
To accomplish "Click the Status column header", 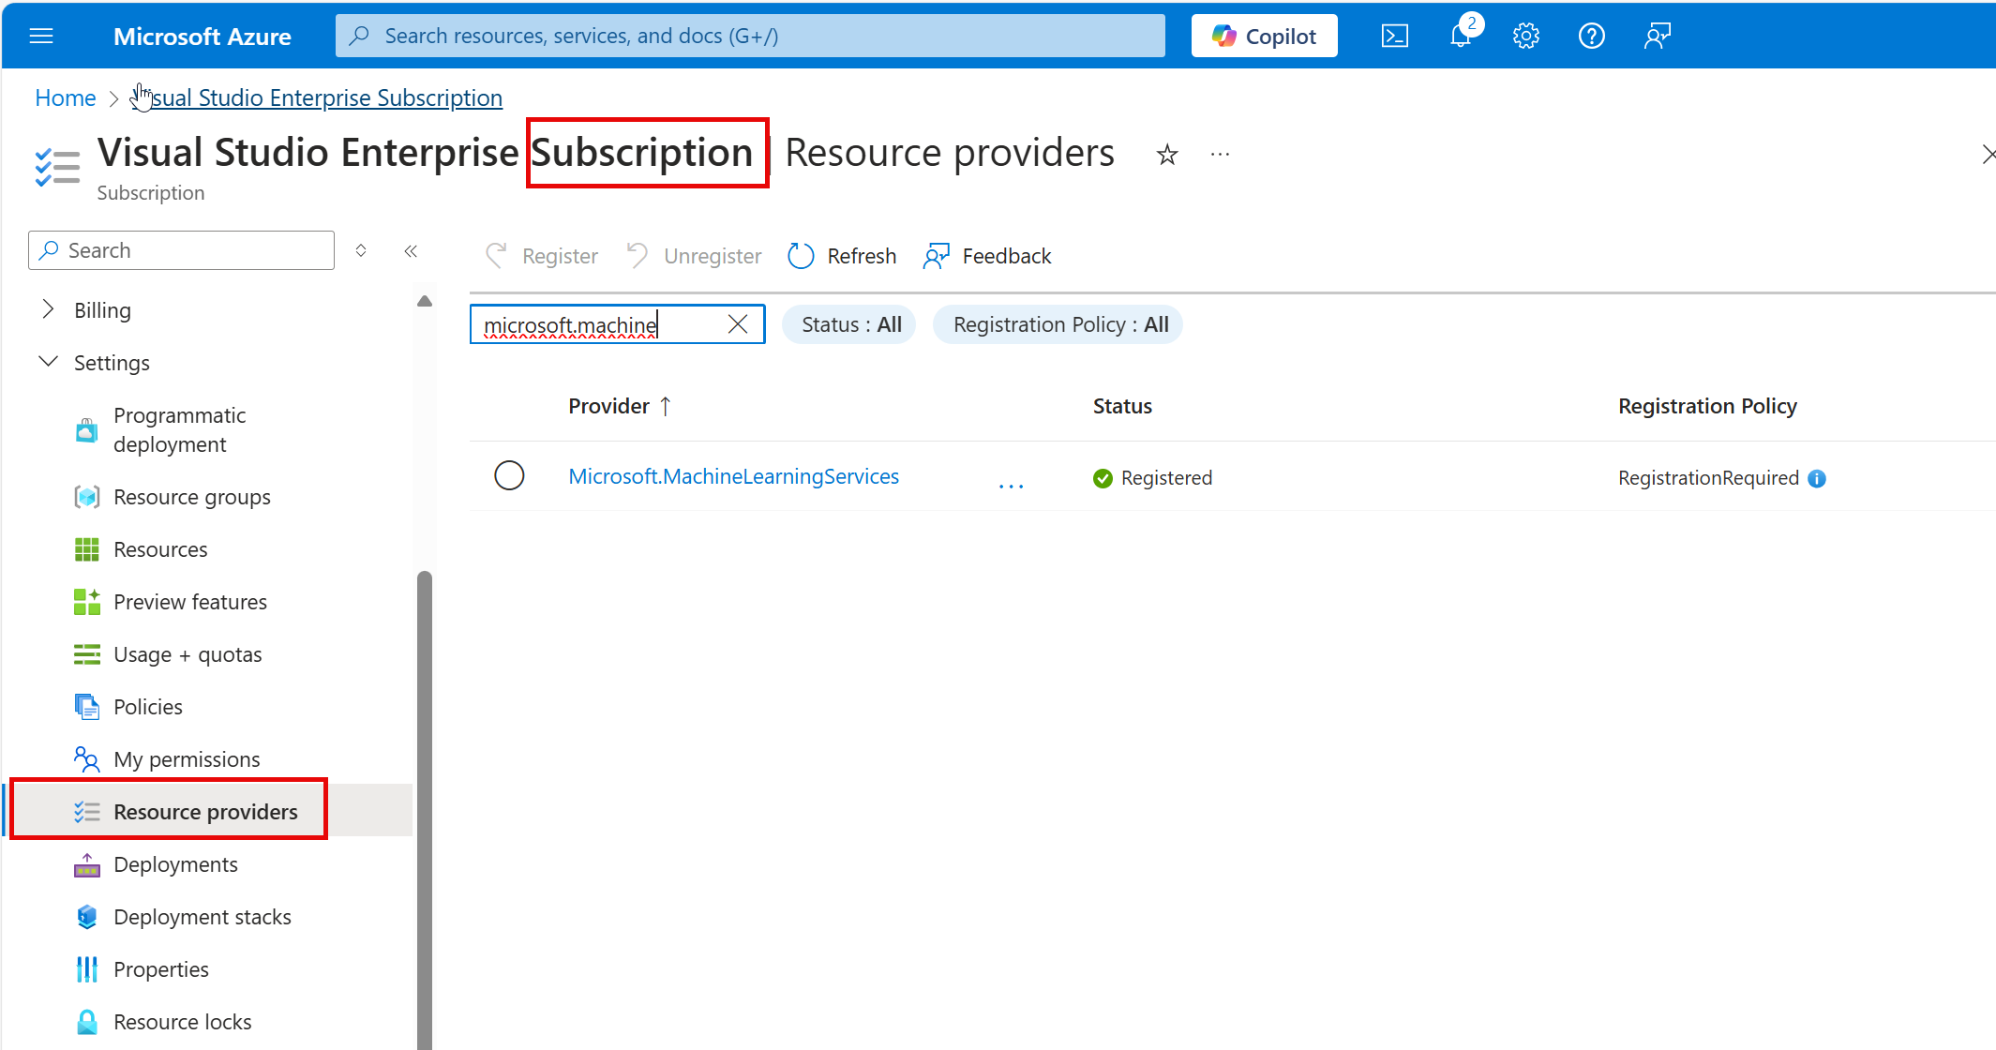I will point(1122,406).
